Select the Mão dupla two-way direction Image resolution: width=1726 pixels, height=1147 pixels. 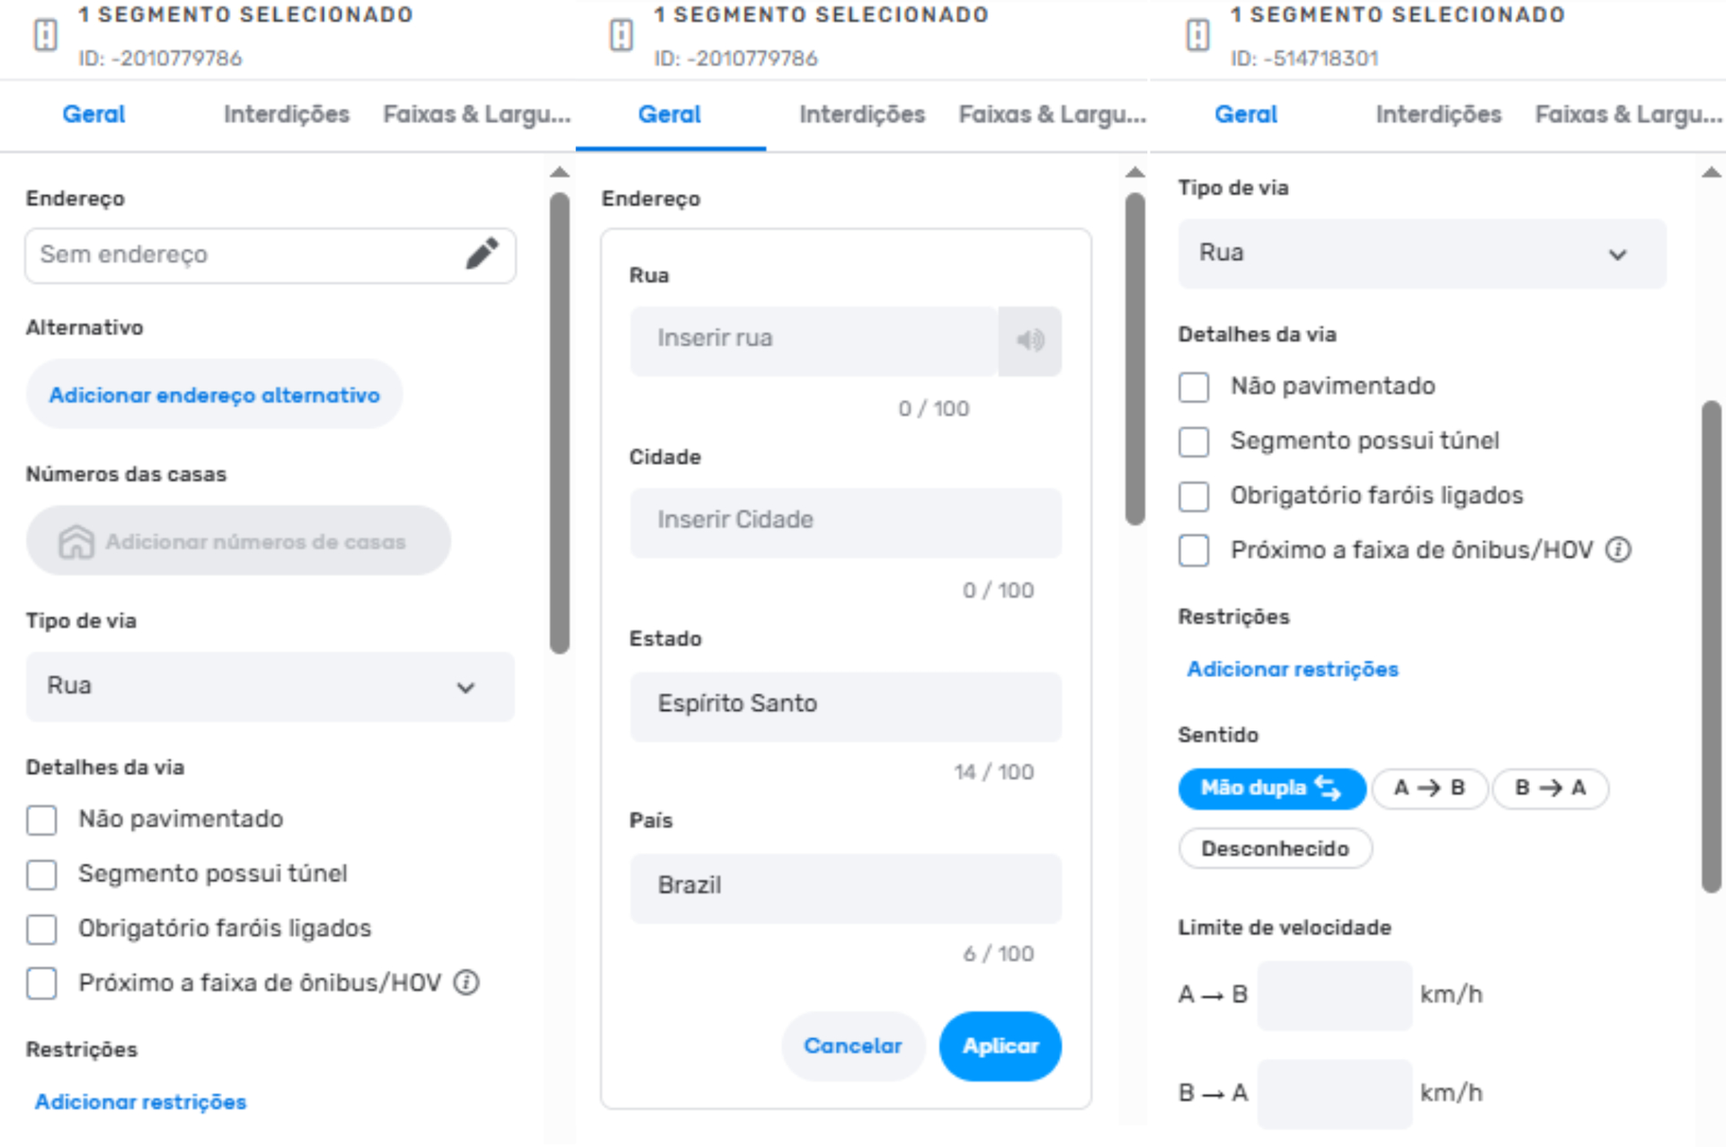pos(1270,788)
